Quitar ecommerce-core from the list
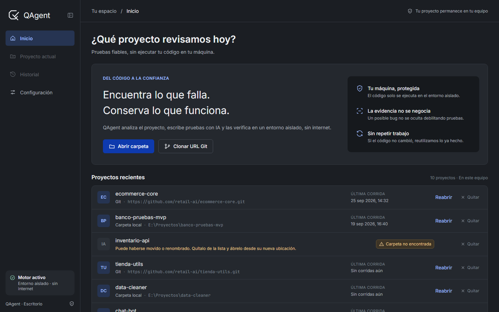The height and width of the screenshot is (312, 499). point(470,197)
